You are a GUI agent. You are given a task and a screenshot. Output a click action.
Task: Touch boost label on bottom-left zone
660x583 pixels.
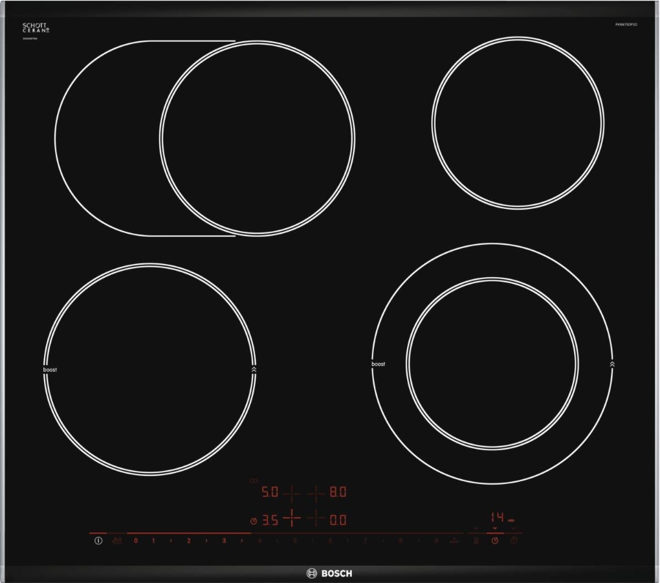pos(50,370)
